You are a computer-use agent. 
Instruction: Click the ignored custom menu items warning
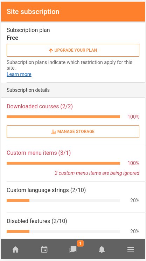coord(97,173)
